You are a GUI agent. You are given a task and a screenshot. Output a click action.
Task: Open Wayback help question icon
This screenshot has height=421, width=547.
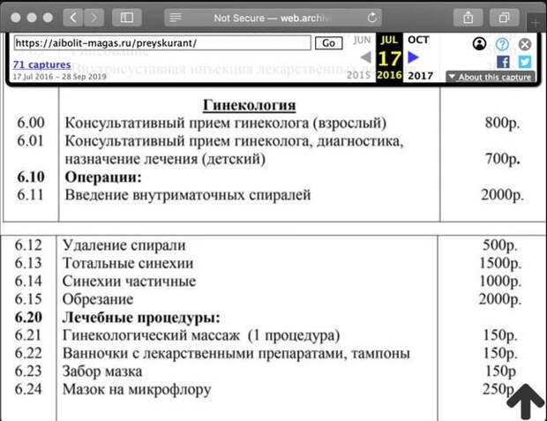[x=502, y=44]
